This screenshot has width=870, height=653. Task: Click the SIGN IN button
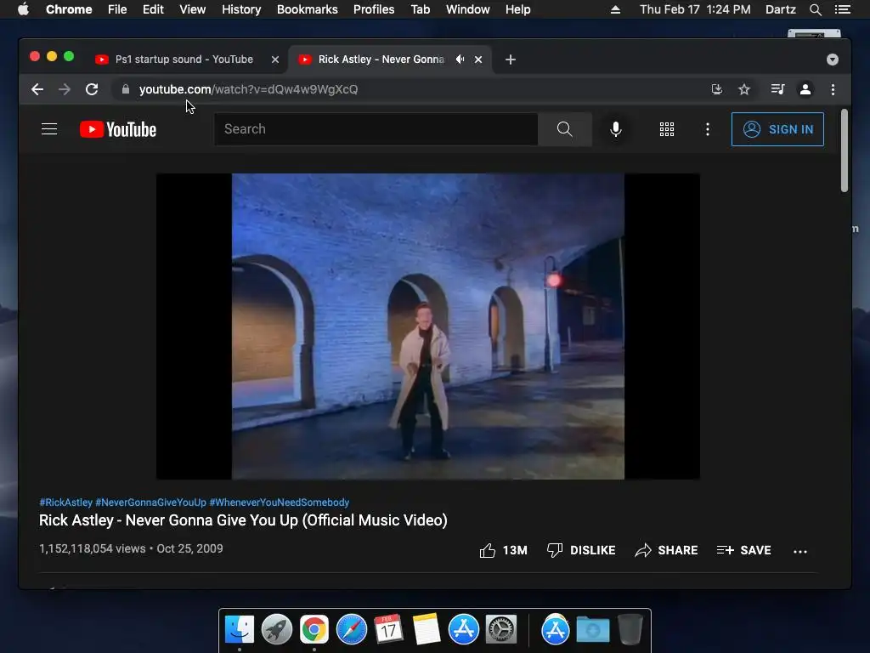[x=777, y=129]
